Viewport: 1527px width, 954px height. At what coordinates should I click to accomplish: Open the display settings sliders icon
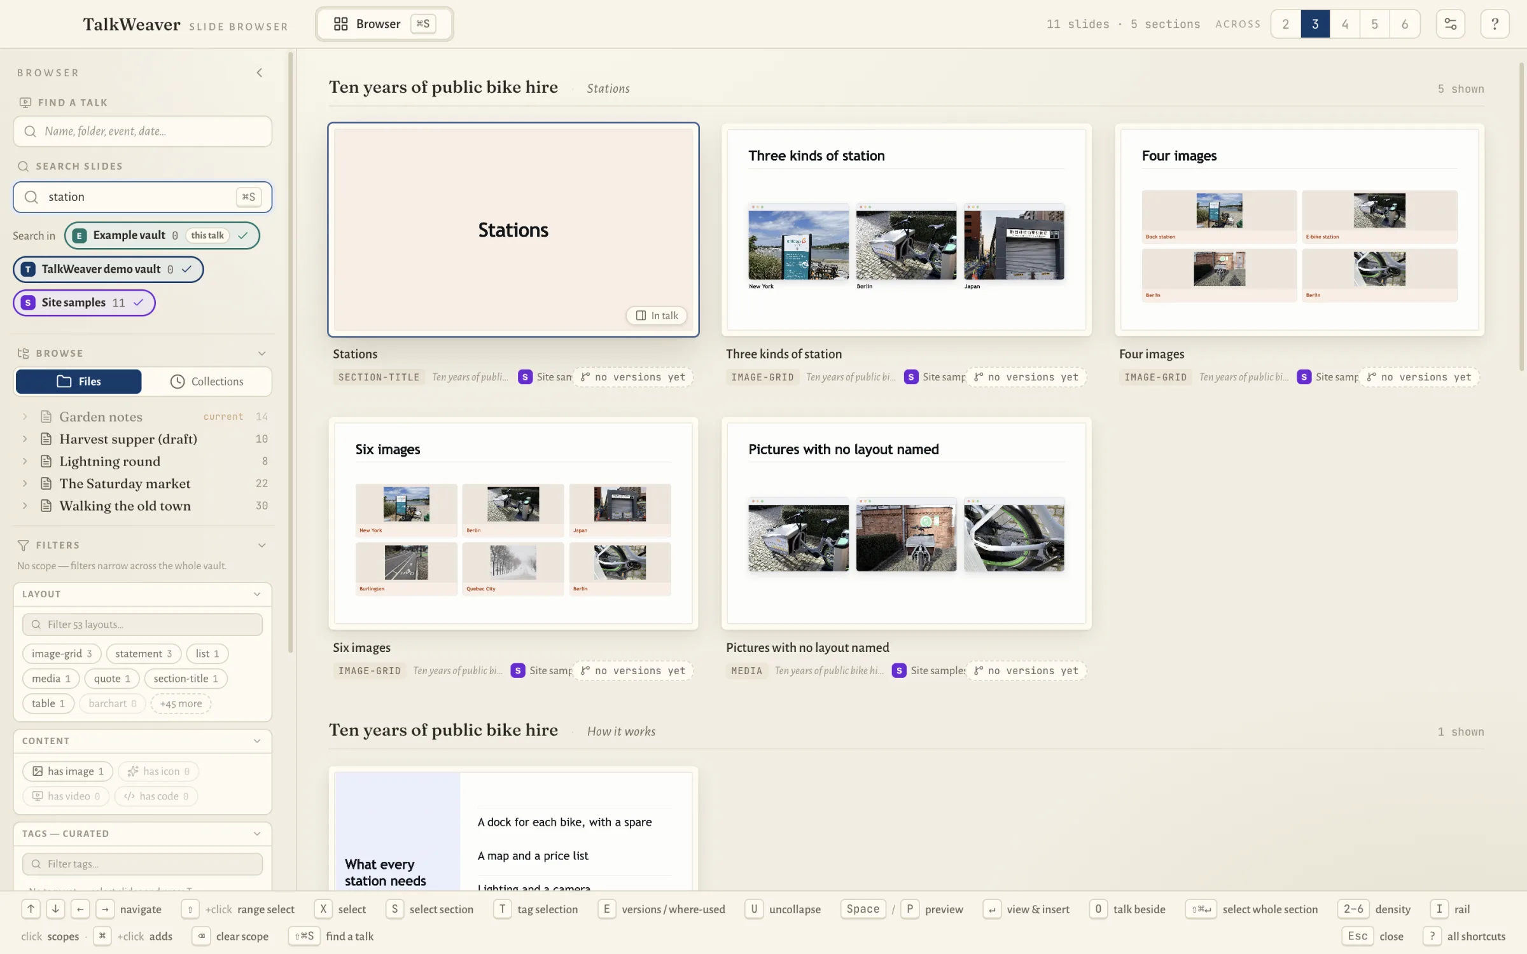coord(1450,24)
